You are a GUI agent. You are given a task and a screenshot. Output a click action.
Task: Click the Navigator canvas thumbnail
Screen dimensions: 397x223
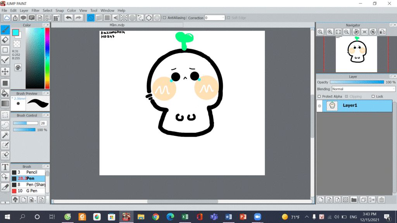coord(356,54)
